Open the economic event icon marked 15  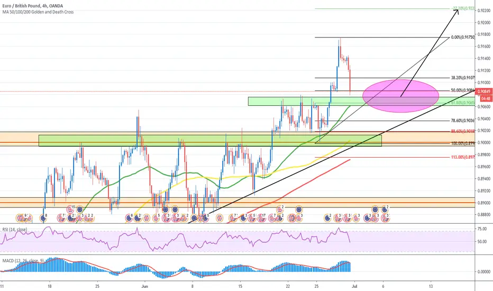point(70,209)
